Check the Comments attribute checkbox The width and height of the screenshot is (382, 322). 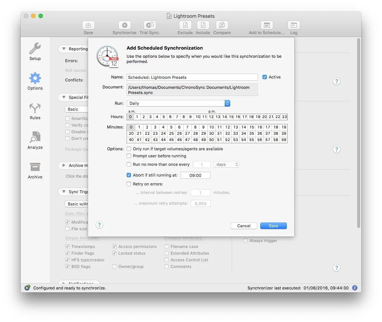coord(167,266)
